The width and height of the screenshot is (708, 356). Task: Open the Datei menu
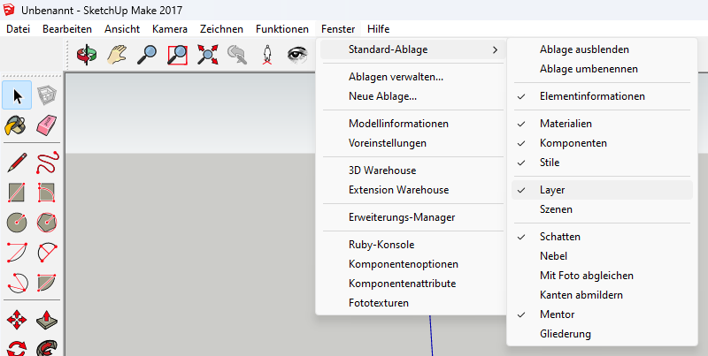click(x=18, y=29)
